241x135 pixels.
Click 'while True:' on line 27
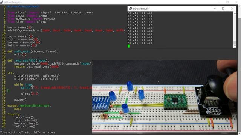tap(24, 84)
